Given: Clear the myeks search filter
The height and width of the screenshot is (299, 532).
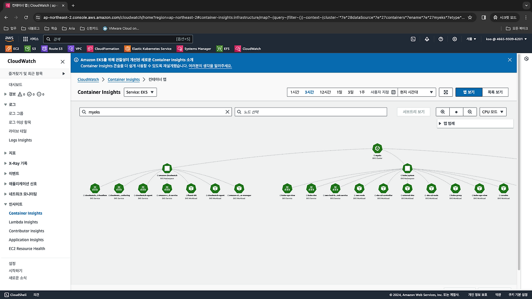Looking at the screenshot, I should (227, 112).
